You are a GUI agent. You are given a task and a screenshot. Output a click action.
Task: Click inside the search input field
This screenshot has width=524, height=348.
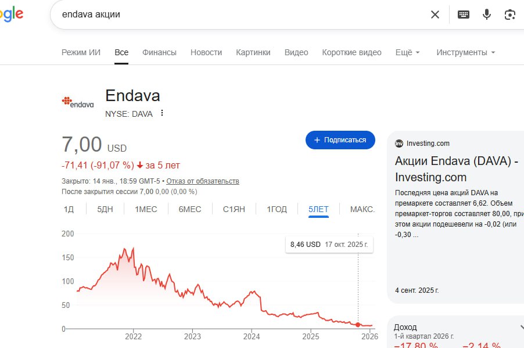(232, 15)
